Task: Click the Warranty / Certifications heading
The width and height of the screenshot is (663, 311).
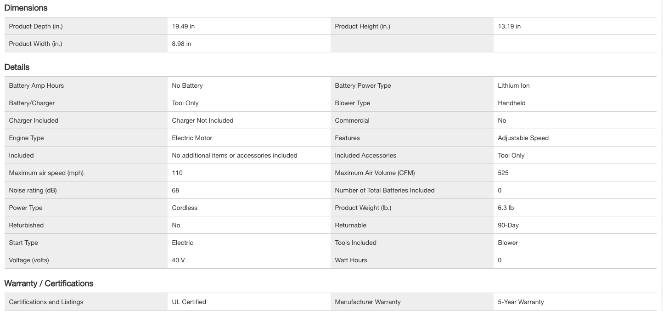Action: tap(49, 283)
